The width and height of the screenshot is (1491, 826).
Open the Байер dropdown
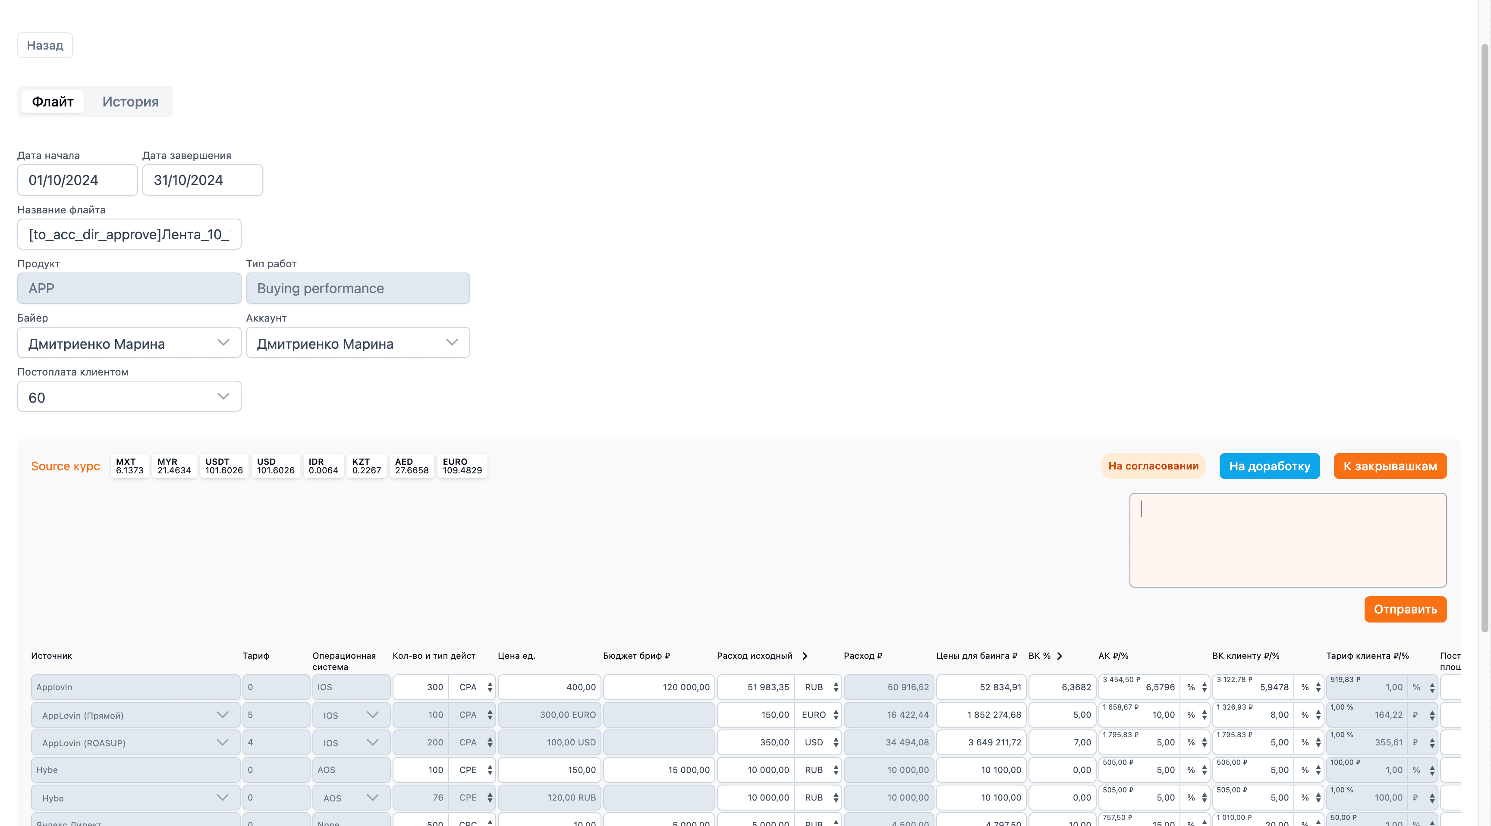pos(129,343)
